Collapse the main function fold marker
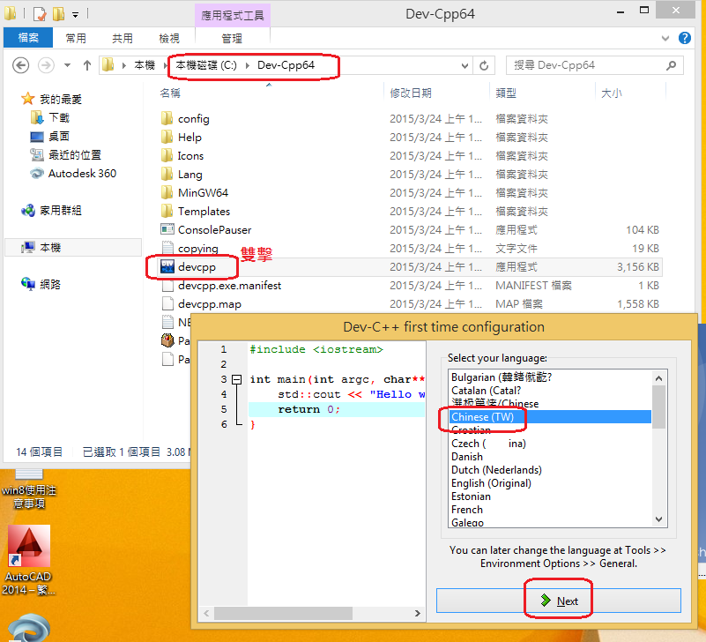Screen dimensions: 706x642 pyautogui.click(x=236, y=379)
